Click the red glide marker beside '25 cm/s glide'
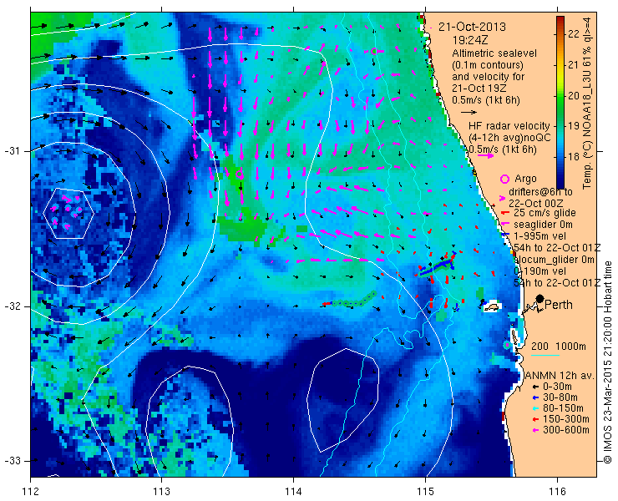 (x=504, y=213)
